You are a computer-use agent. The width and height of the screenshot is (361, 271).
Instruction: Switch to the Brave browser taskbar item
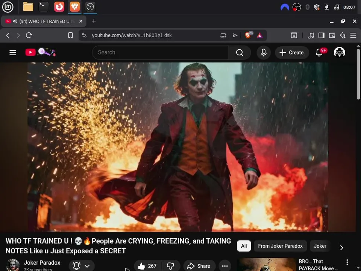pyautogui.click(x=74, y=7)
